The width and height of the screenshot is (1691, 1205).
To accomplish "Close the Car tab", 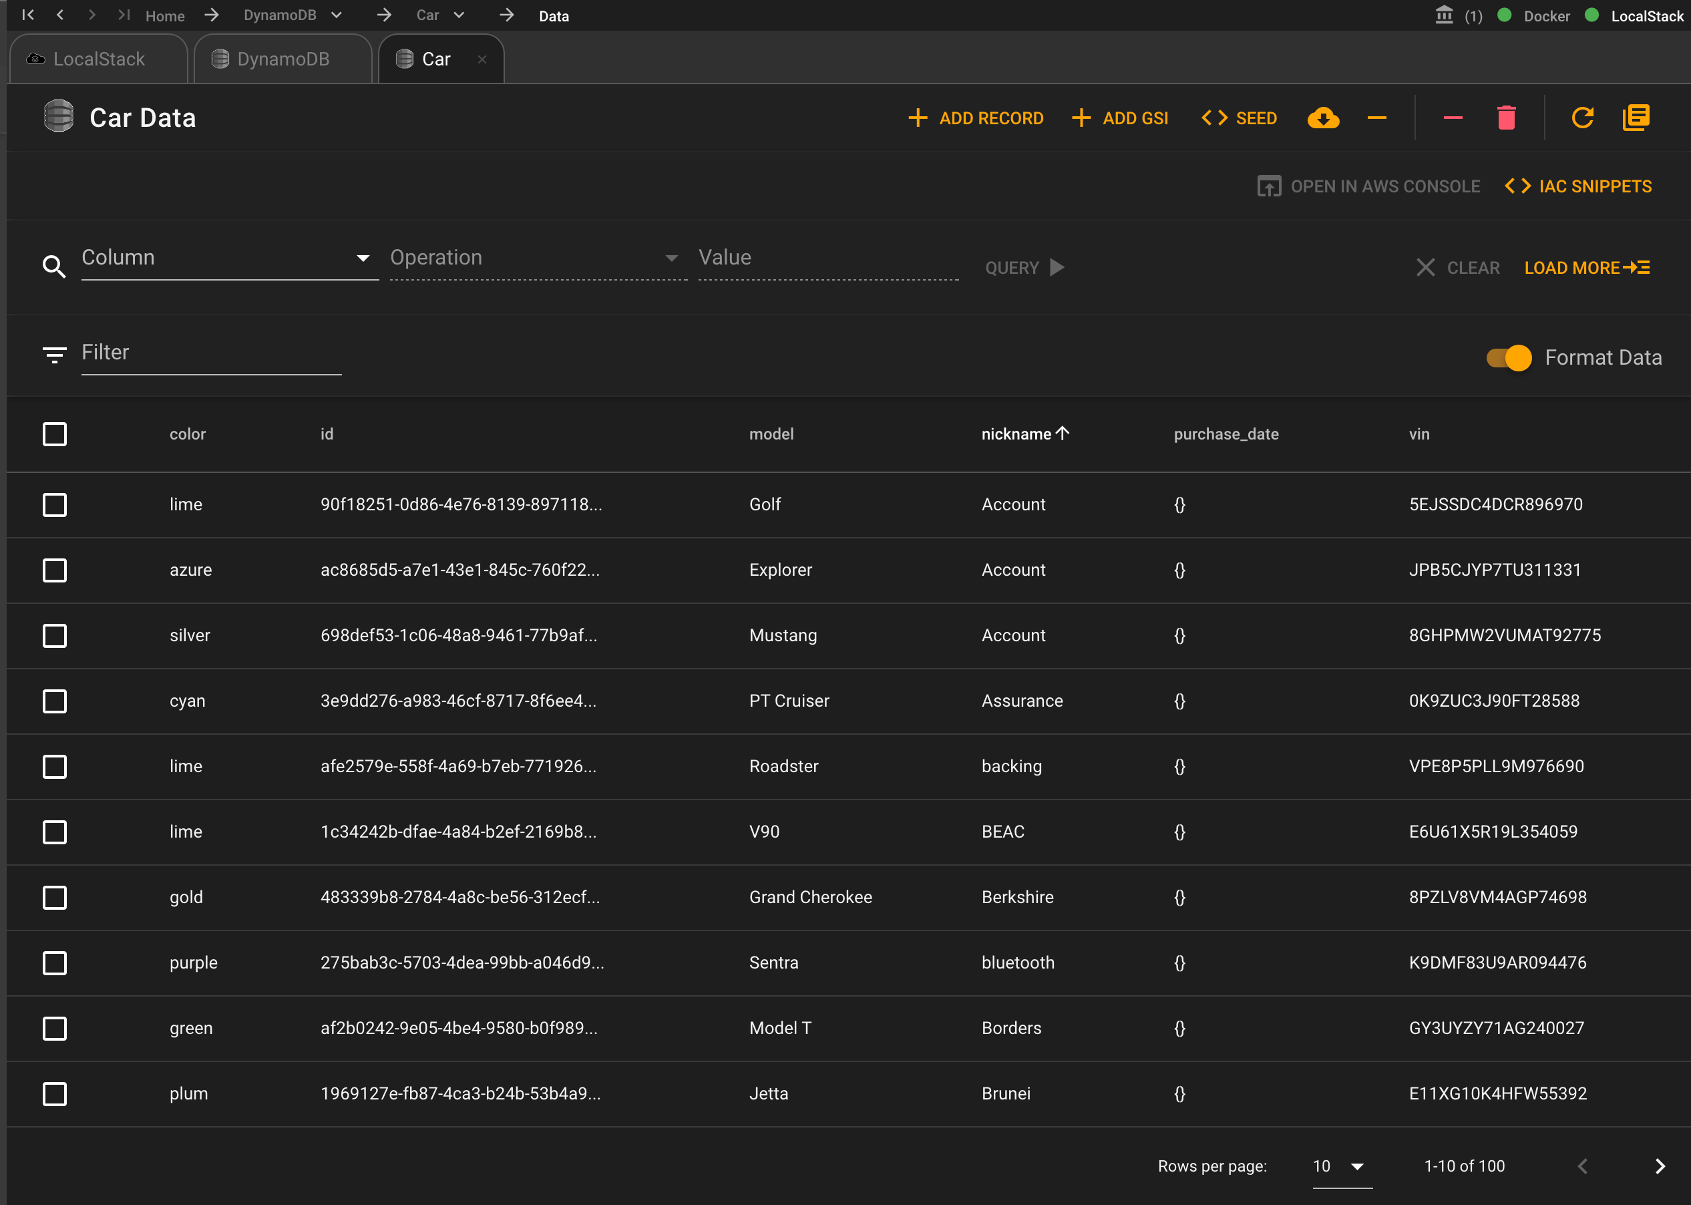I will [x=482, y=59].
